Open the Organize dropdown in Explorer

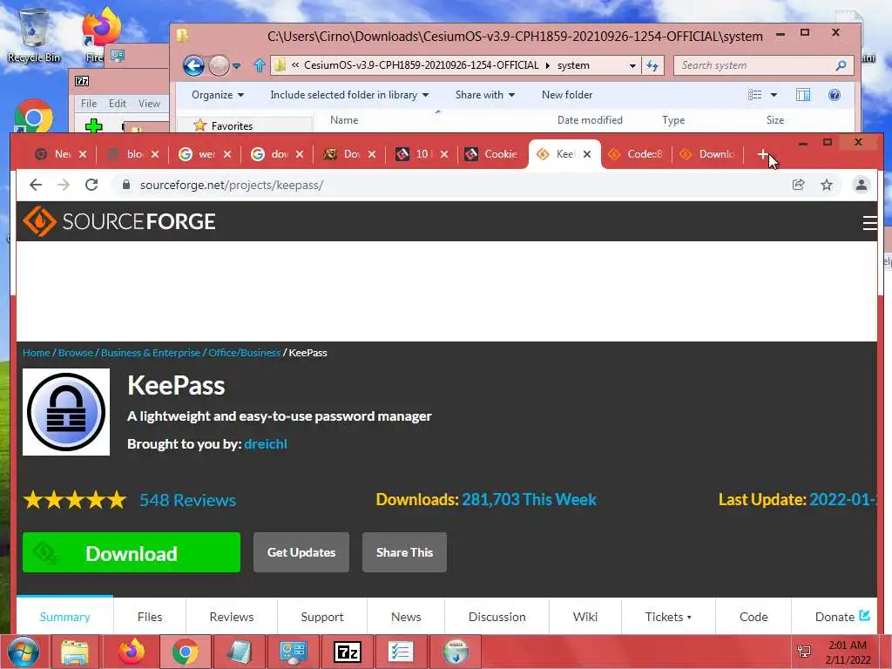pos(218,95)
